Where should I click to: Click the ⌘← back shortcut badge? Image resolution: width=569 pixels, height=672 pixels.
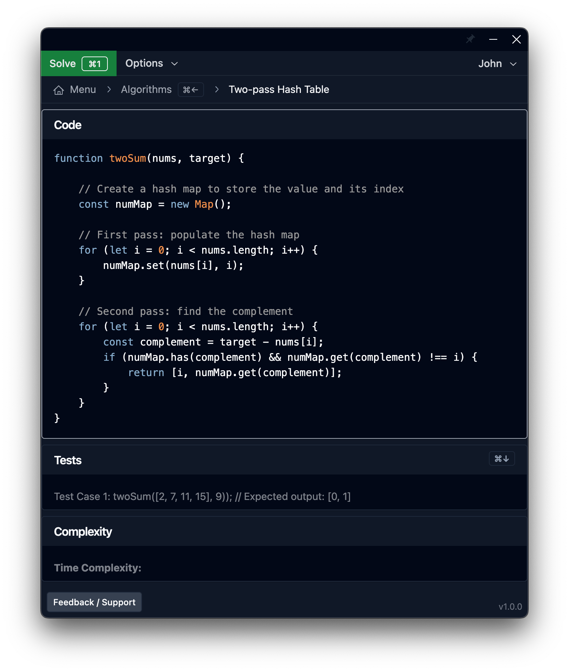point(191,90)
